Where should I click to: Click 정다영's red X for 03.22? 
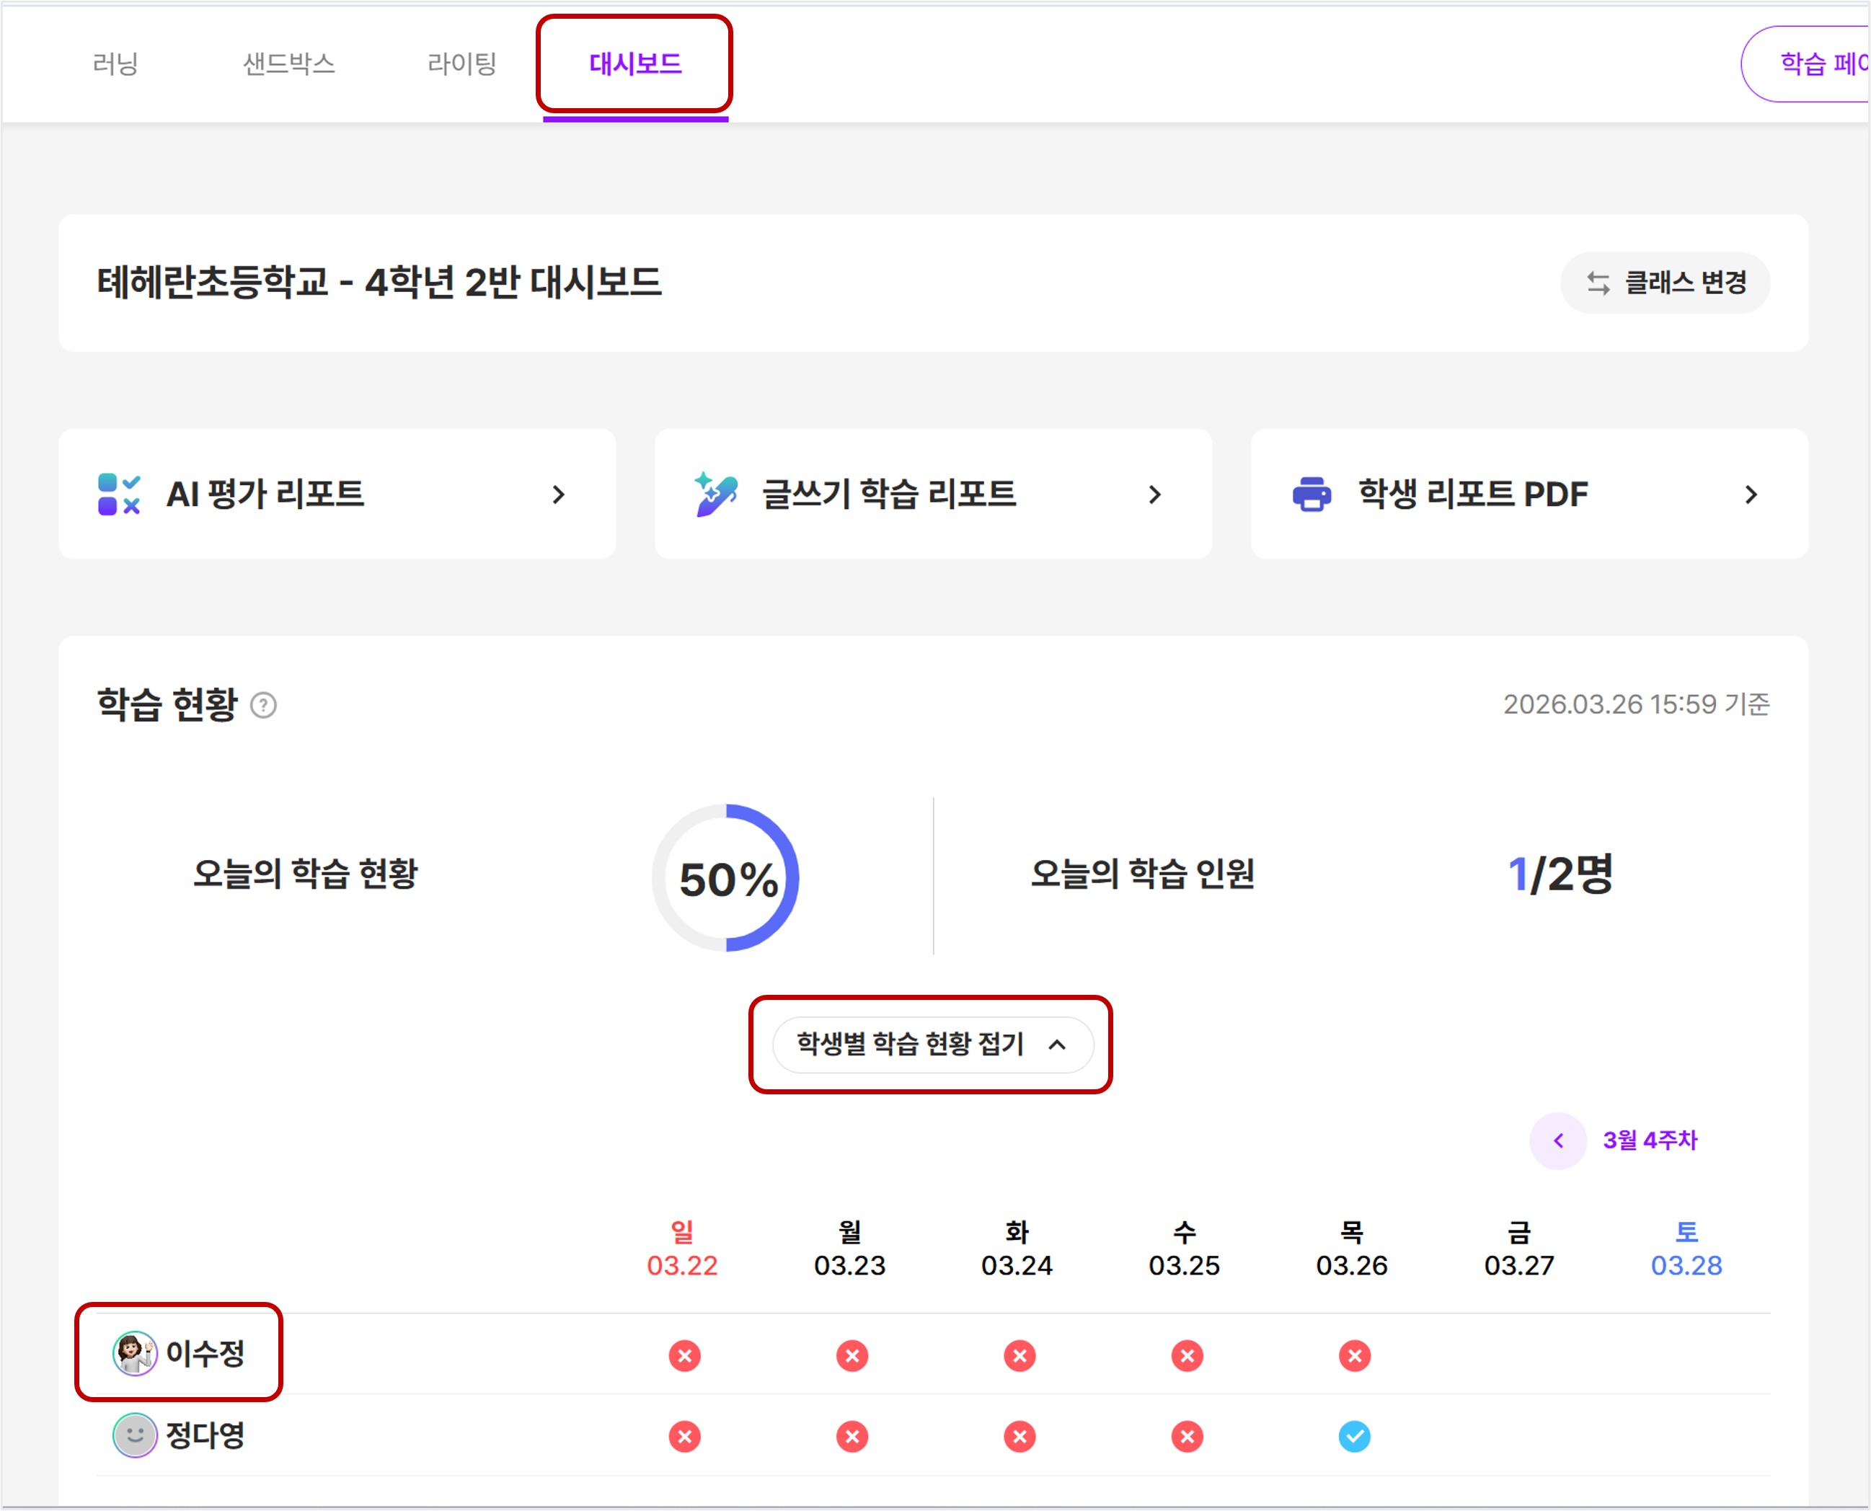(x=684, y=1436)
